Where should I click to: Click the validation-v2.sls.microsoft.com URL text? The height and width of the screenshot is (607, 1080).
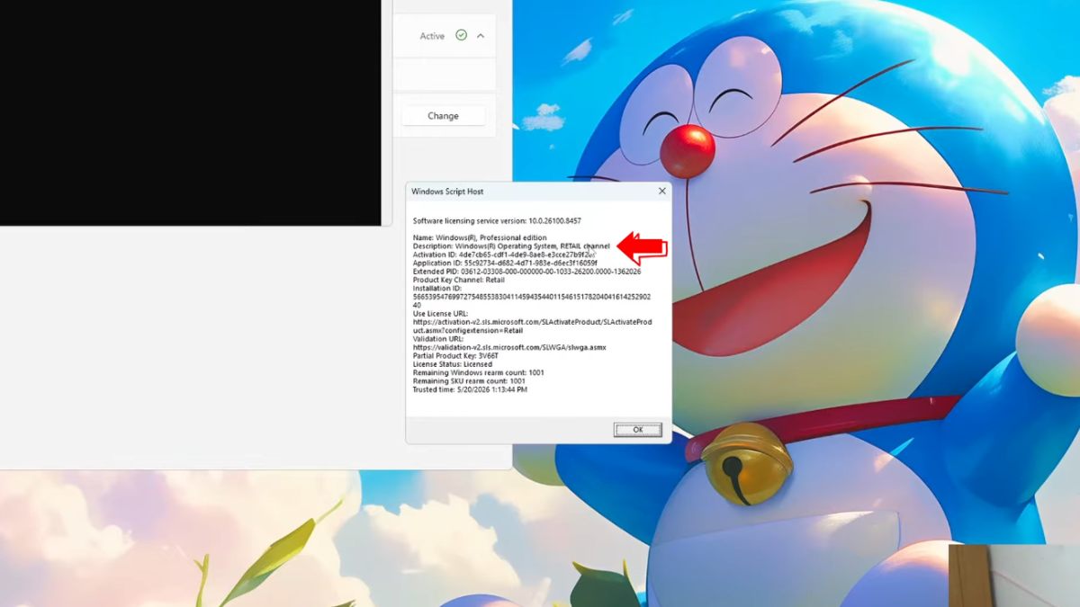509,347
